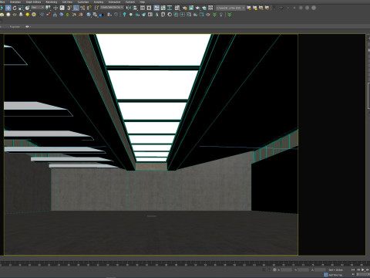Click the lightbulb icon in second toolbar

[x=221, y=15]
